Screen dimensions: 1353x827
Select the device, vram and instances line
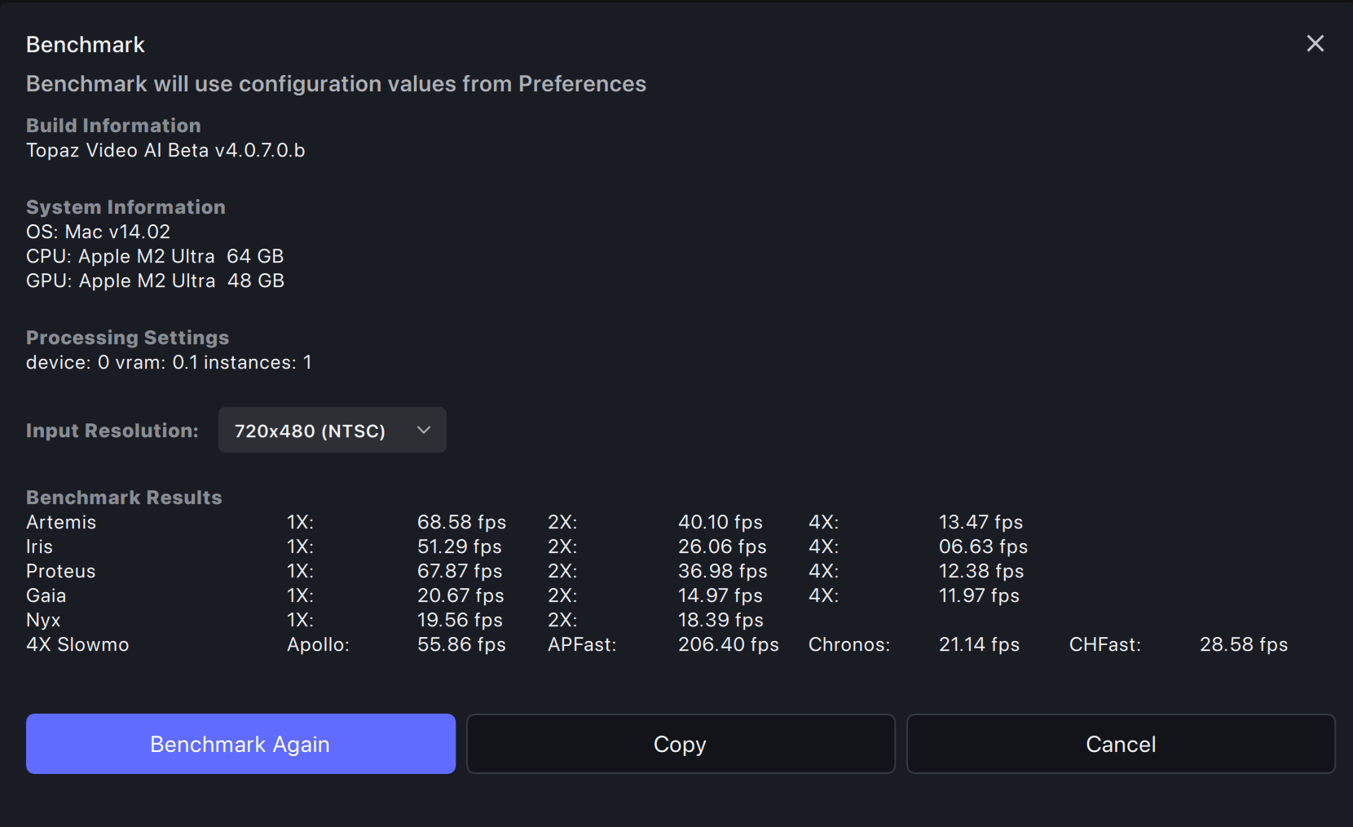(169, 362)
